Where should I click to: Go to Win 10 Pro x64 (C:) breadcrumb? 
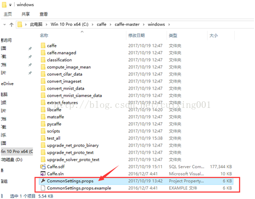[x=70, y=24]
